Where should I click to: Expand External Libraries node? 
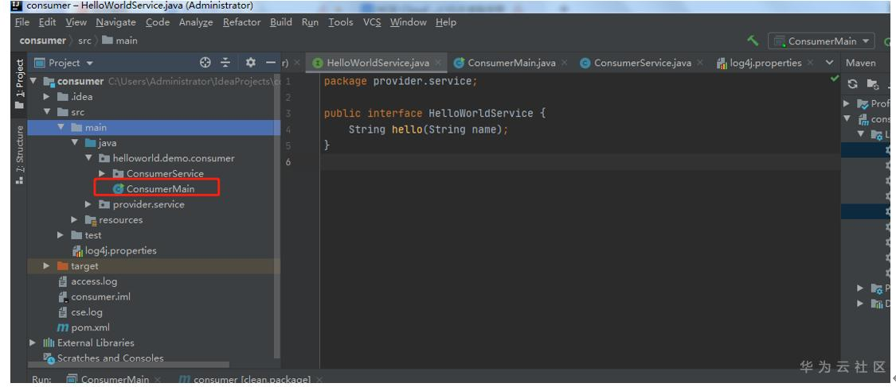33,342
